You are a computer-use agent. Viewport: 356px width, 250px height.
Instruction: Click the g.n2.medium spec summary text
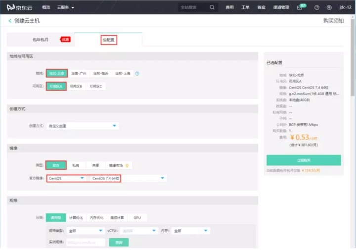click(314, 94)
